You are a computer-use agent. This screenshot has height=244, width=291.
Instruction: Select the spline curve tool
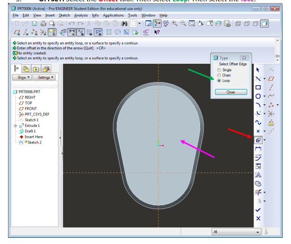click(258, 122)
